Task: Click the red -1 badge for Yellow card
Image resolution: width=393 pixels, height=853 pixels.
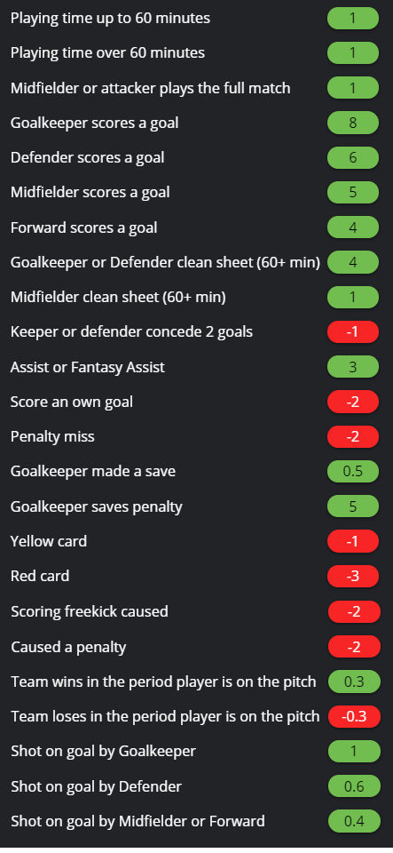Action: (x=353, y=541)
